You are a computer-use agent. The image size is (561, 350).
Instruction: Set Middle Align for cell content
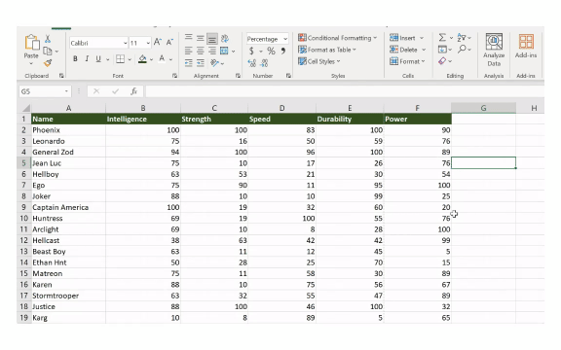[x=201, y=38]
